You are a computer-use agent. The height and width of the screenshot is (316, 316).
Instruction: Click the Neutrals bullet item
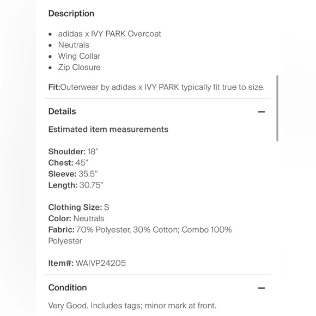click(74, 45)
